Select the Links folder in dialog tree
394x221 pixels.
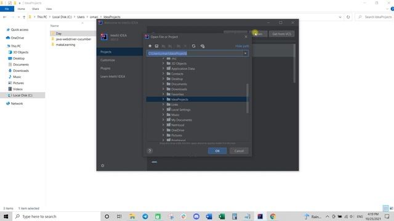(x=175, y=104)
